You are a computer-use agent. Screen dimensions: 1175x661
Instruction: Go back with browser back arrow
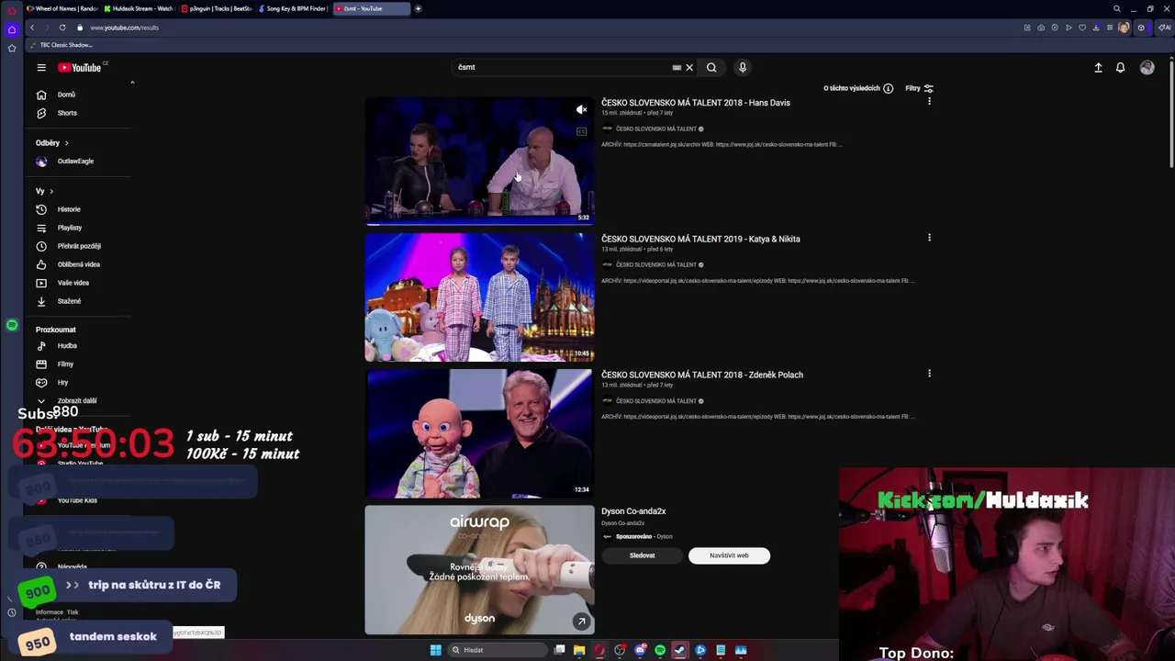[x=32, y=28]
